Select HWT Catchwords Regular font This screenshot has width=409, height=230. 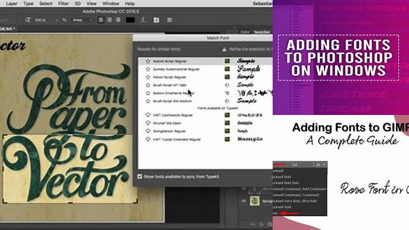coord(173,115)
